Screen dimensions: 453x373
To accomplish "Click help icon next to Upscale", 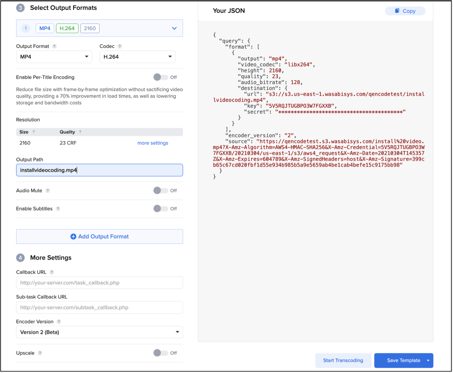I will 40,353.
